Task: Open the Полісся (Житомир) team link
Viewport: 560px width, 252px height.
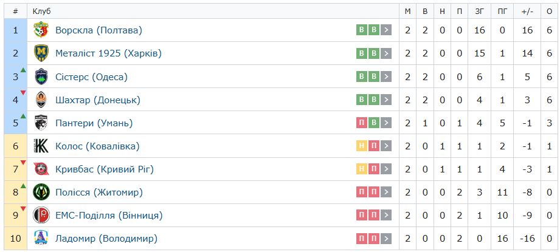Action: click(99, 192)
